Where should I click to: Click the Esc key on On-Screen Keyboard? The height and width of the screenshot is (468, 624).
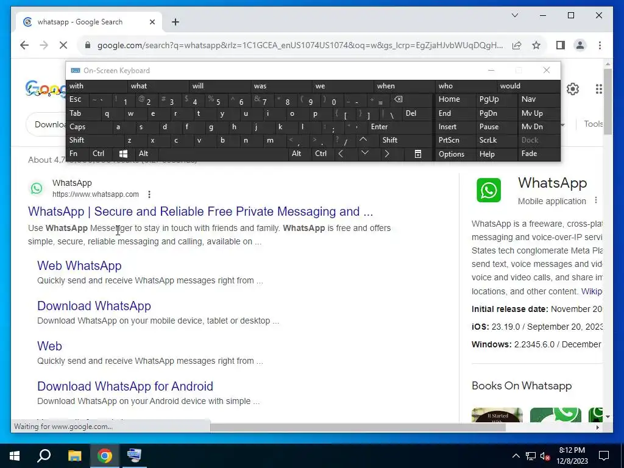tap(77, 99)
